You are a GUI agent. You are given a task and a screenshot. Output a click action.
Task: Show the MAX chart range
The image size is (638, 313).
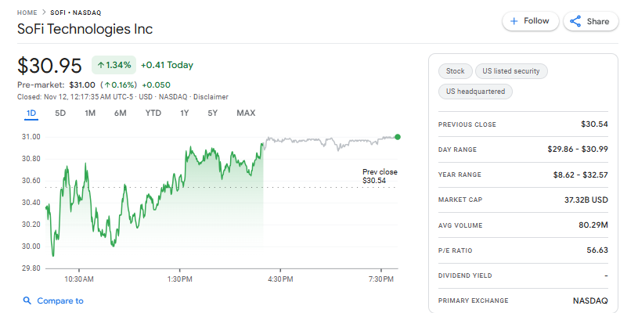(246, 113)
